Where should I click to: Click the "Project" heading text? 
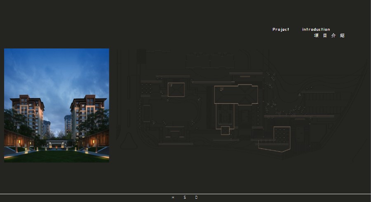point(281,30)
